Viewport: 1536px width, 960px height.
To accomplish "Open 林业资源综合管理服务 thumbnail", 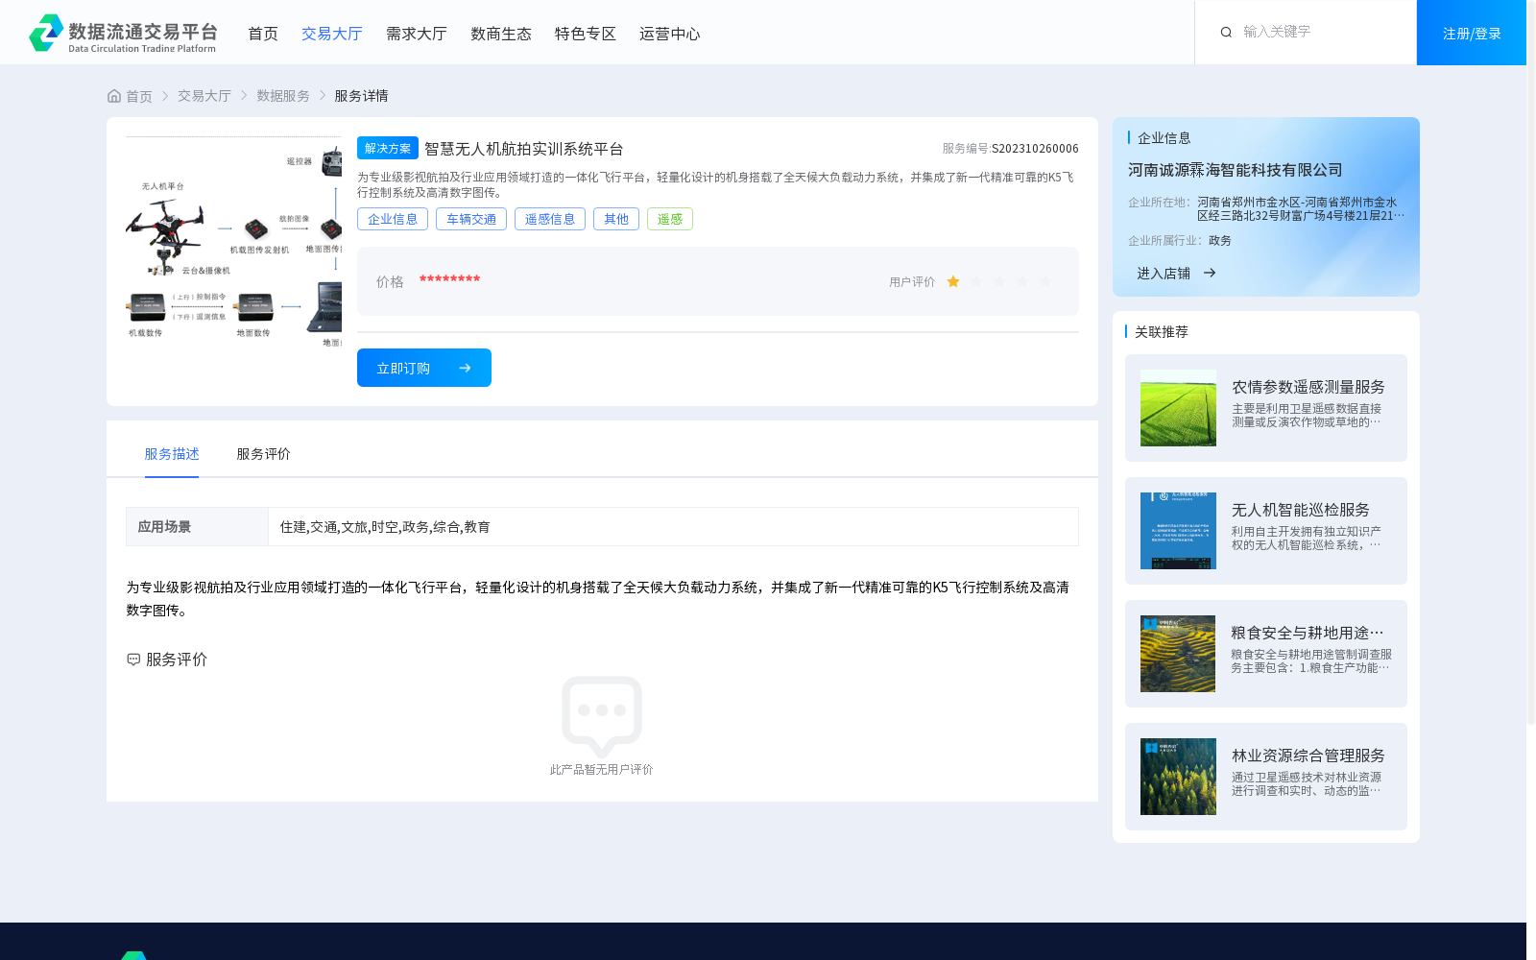I will point(1178,777).
